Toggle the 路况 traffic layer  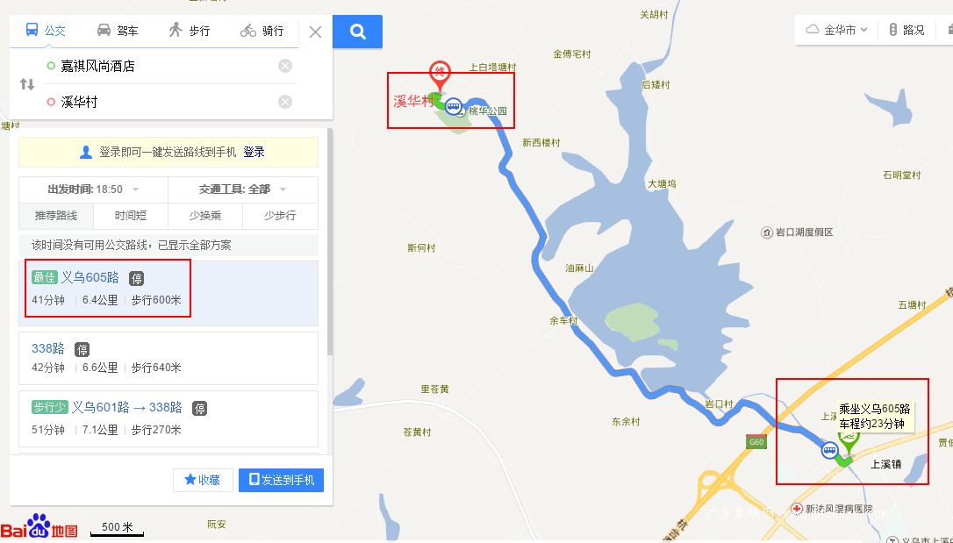906,30
